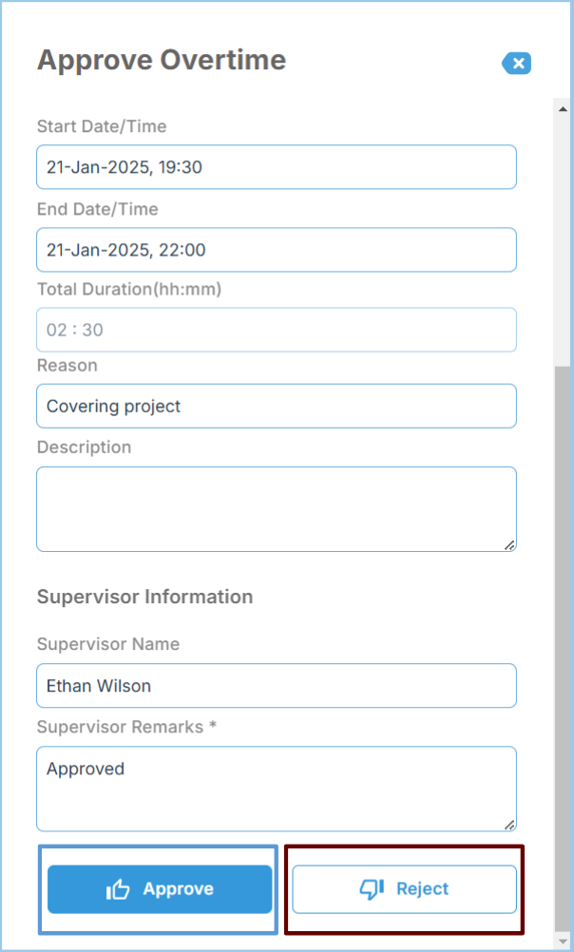The width and height of the screenshot is (574, 952).
Task: Click the Supervisor Information heading
Action: click(144, 597)
